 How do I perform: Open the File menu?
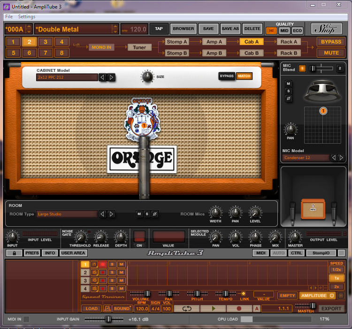(9, 16)
